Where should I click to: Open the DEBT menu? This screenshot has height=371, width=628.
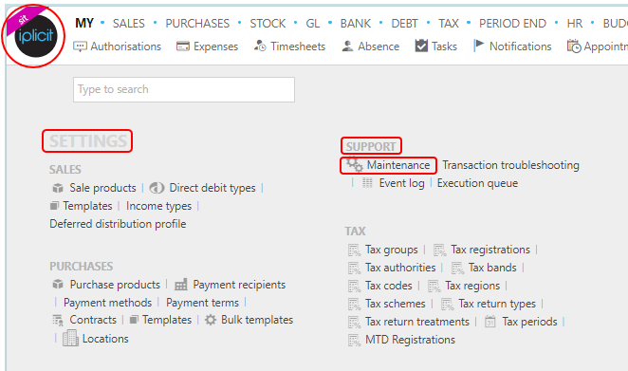tap(404, 23)
